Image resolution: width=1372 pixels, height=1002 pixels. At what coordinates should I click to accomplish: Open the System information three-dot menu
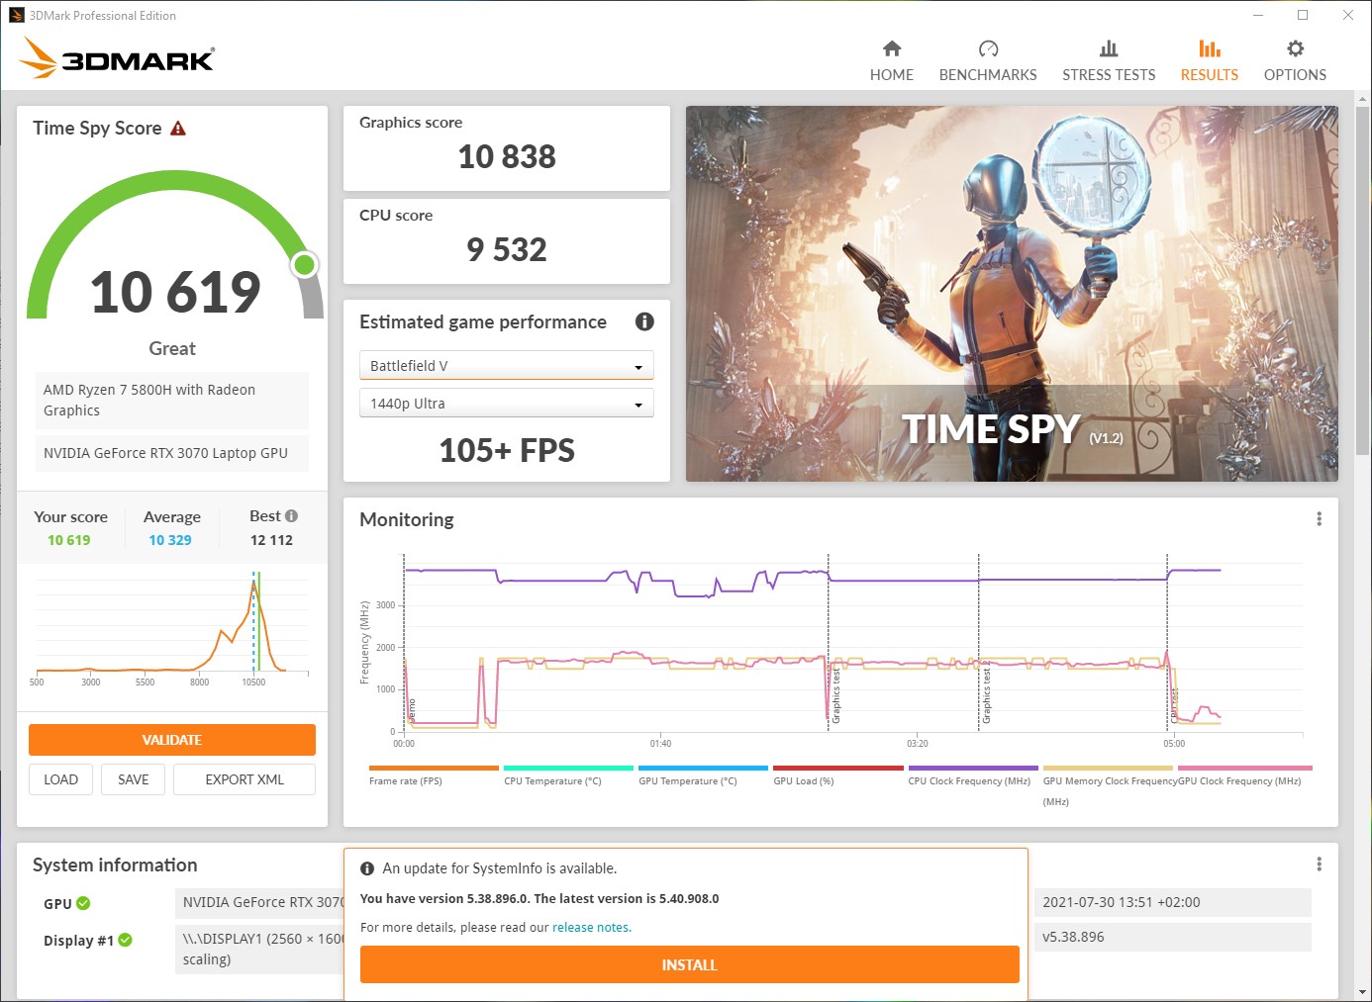pyautogui.click(x=1319, y=865)
